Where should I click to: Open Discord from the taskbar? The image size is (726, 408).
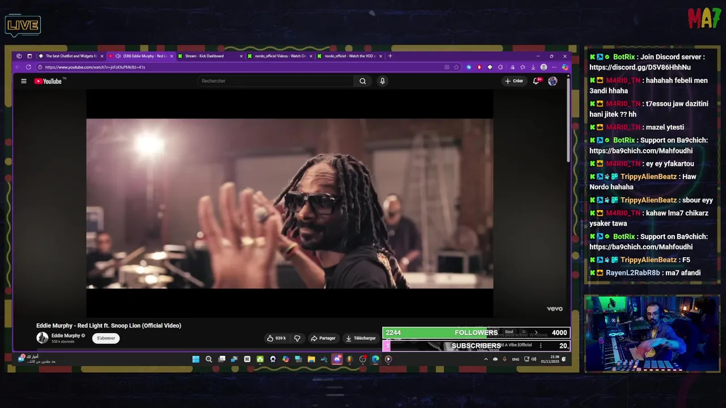coord(337,359)
